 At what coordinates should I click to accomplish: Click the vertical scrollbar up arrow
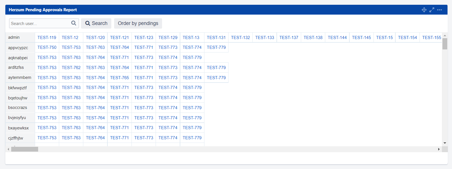coord(445,35)
